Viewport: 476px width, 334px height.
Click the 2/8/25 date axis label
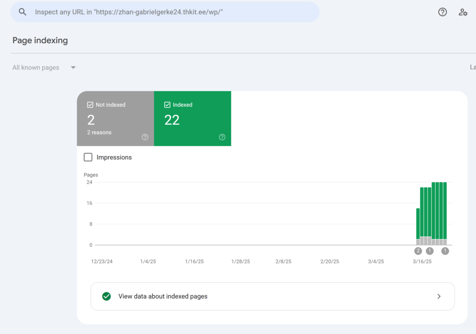[x=283, y=261]
